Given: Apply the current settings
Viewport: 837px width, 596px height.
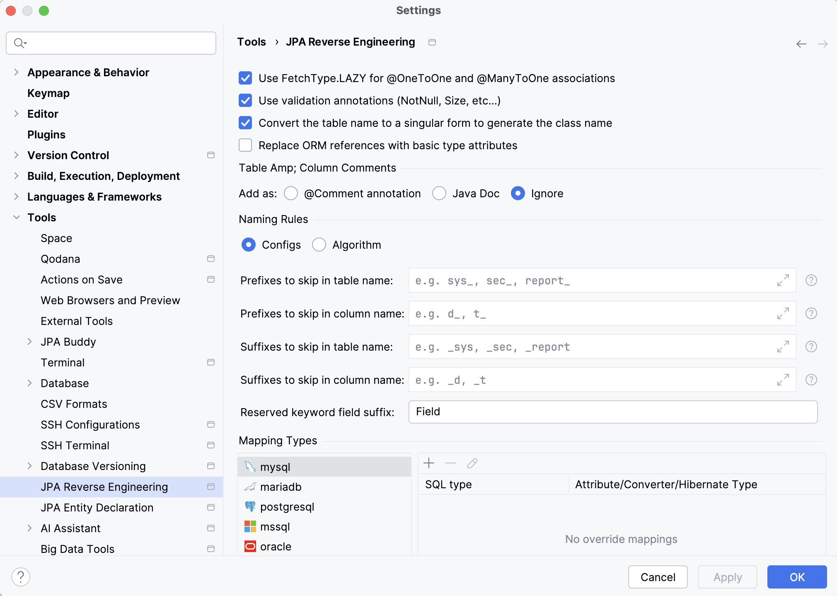Looking at the screenshot, I should coord(727,577).
